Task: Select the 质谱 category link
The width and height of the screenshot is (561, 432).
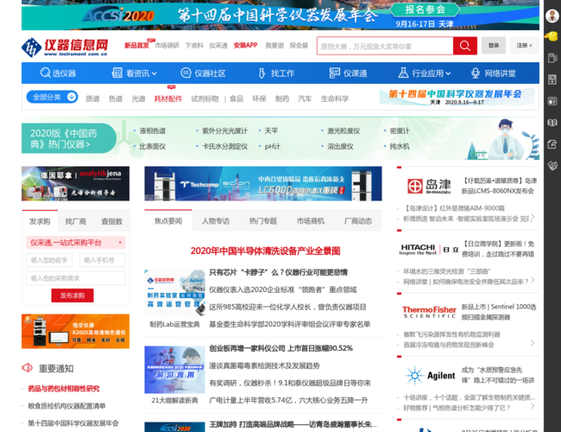Action: coord(92,98)
